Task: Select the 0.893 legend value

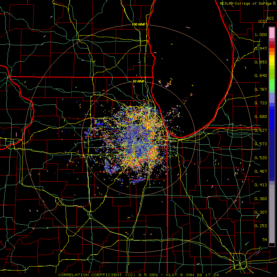Action: tap(261, 62)
